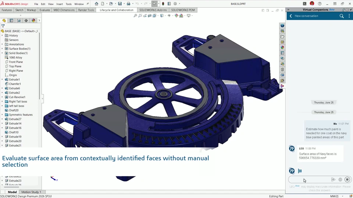
Task: Open the Motion Study 1 tab
Action: pyautogui.click(x=31, y=192)
